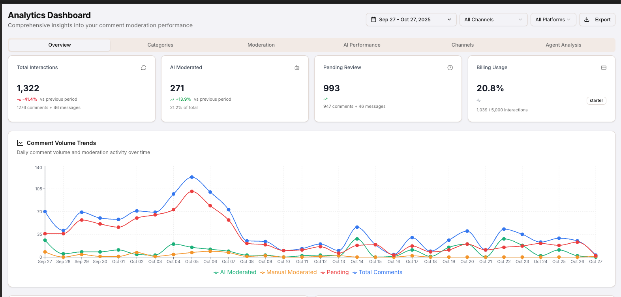Click the green trend icon under 993
Viewport: 621px width, 297px height.
coord(325,99)
